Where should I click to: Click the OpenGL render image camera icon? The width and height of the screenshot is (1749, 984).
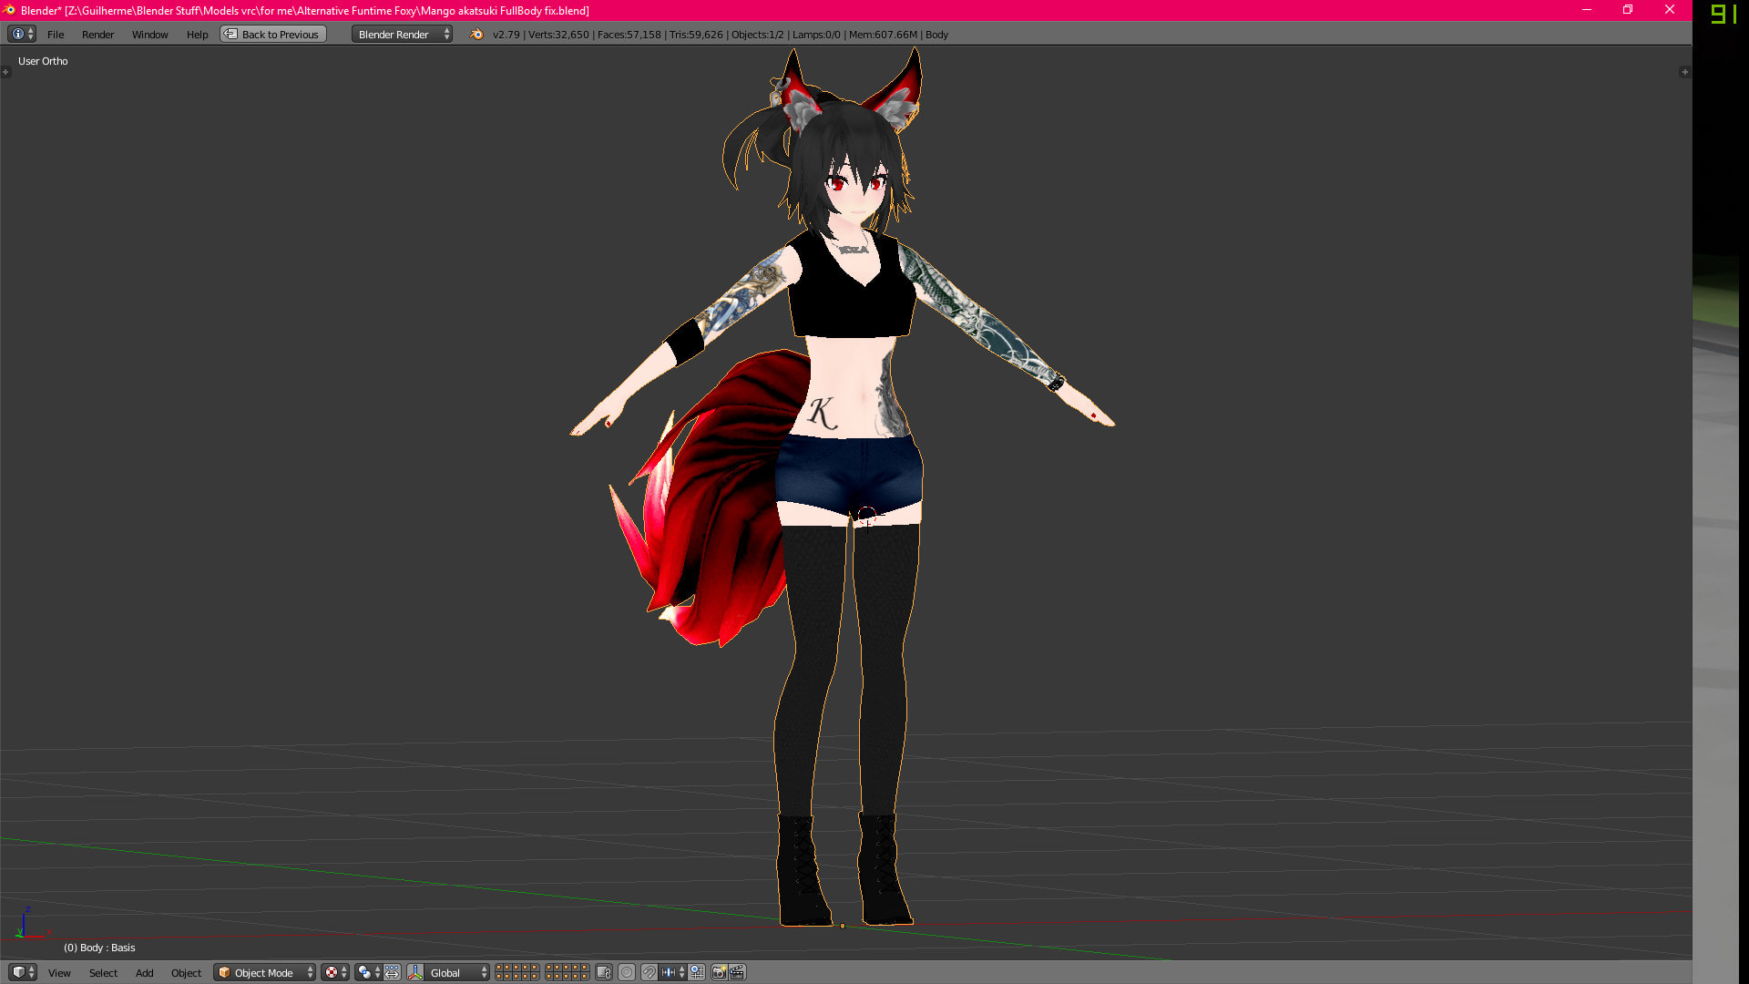click(719, 972)
